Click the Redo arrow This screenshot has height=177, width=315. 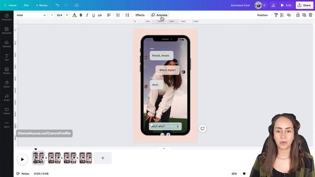click(66, 5)
